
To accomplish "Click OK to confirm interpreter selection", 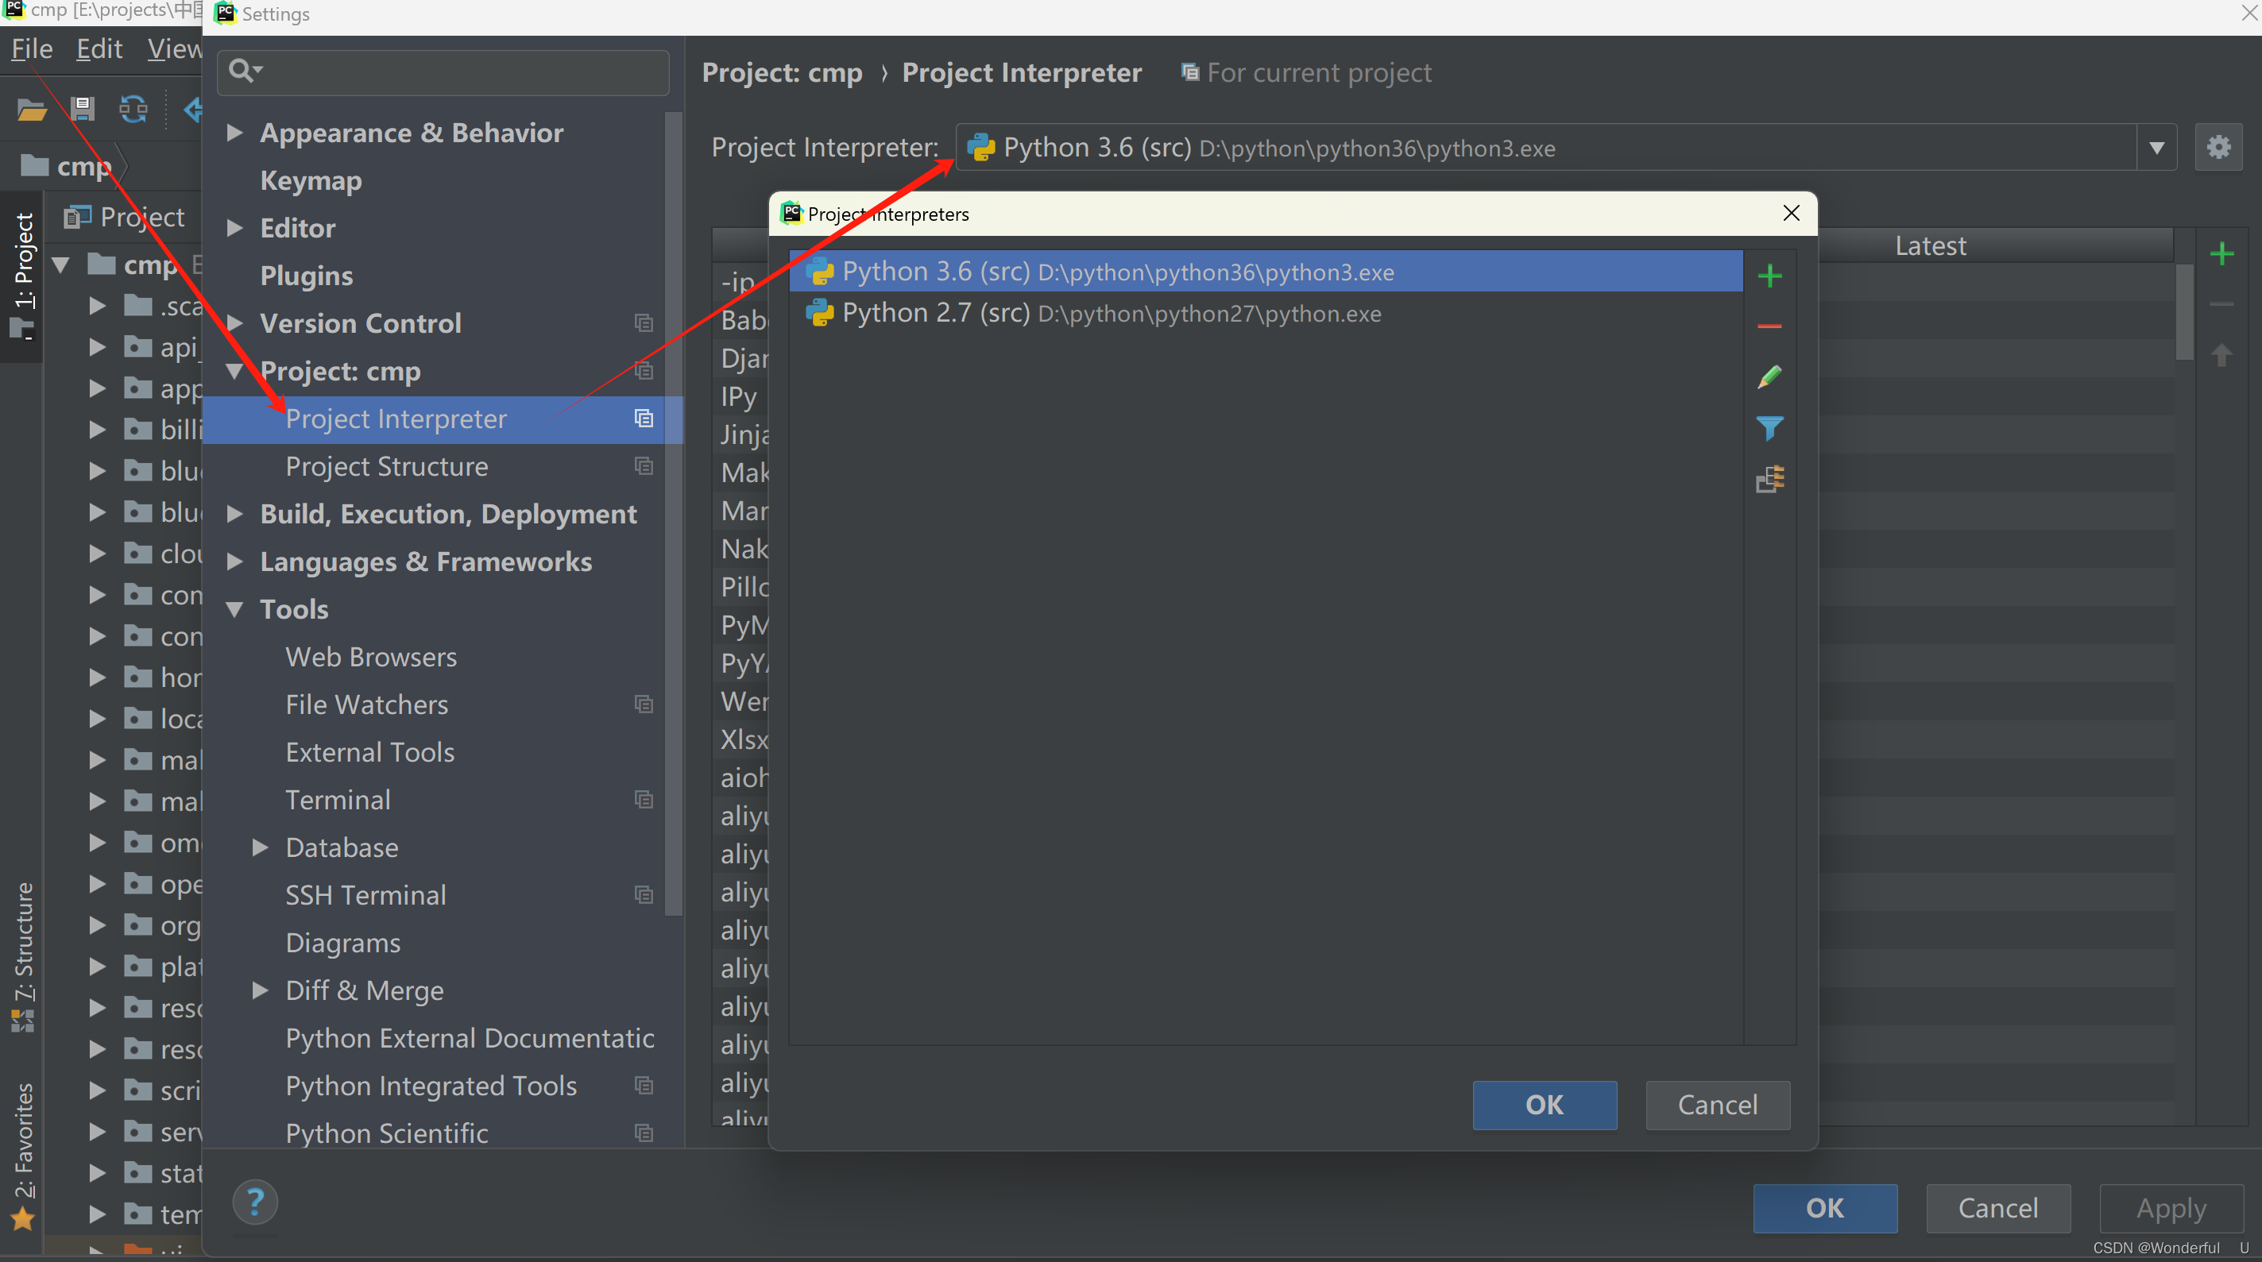I will click(x=1546, y=1106).
